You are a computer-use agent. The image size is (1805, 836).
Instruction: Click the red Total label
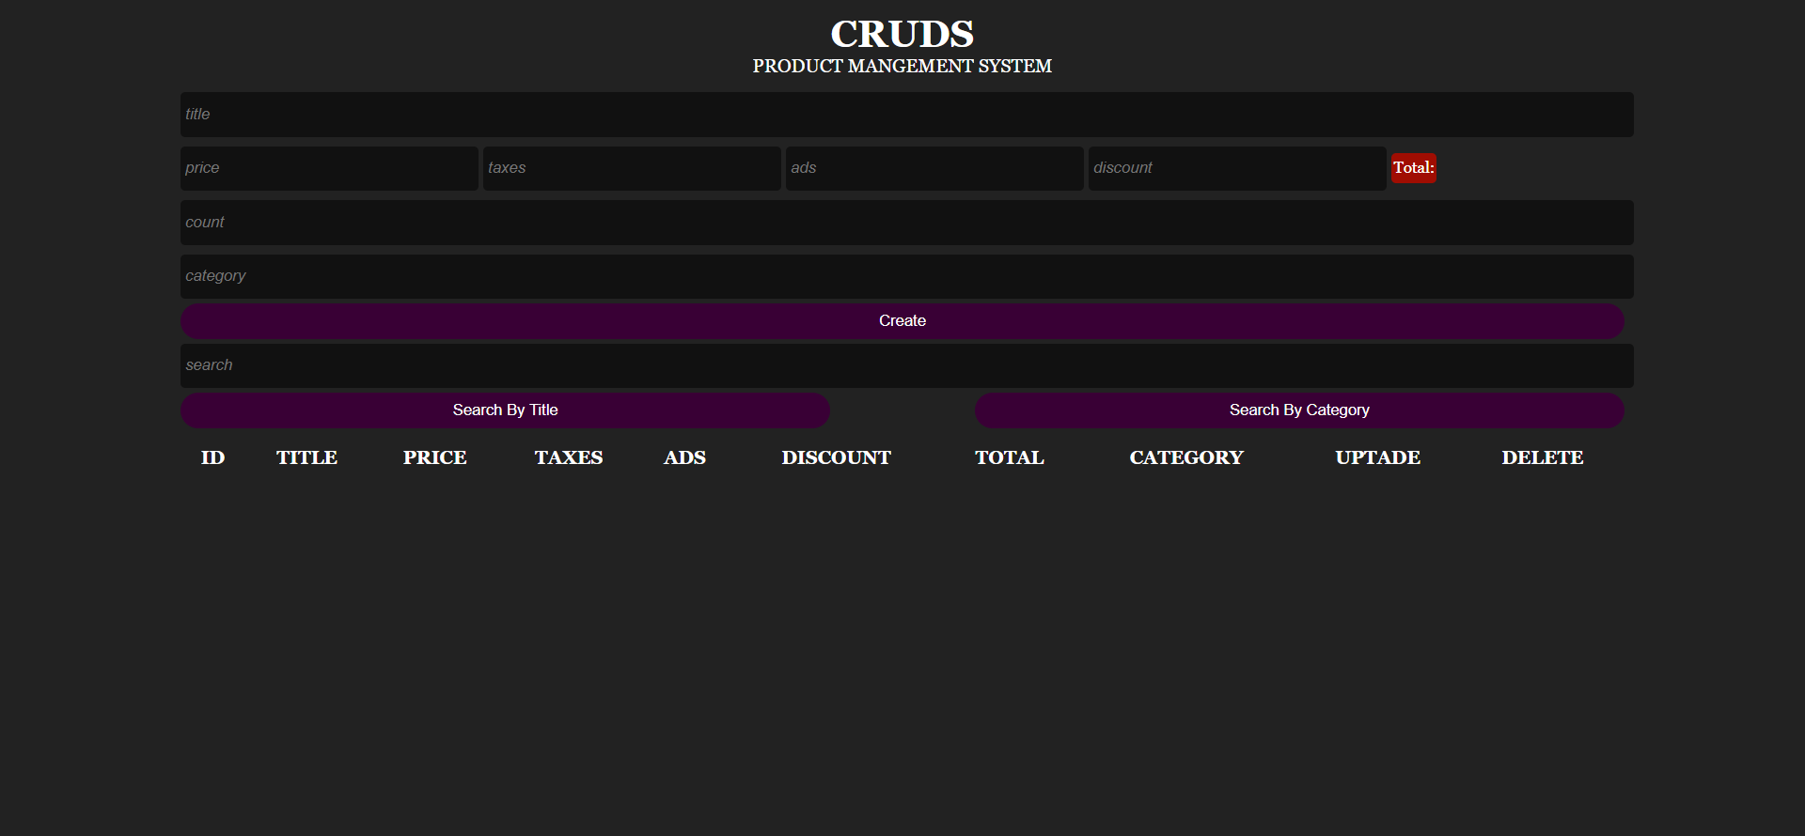click(x=1413, y=168)
